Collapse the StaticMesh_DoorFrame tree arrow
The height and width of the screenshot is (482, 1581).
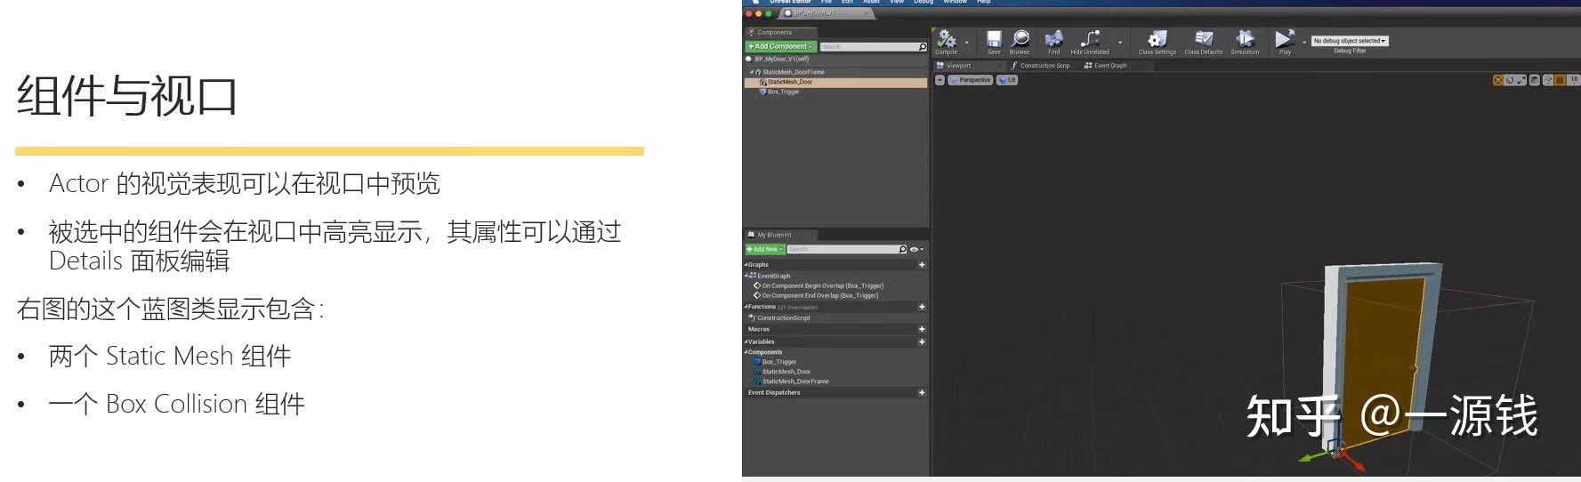751,72
